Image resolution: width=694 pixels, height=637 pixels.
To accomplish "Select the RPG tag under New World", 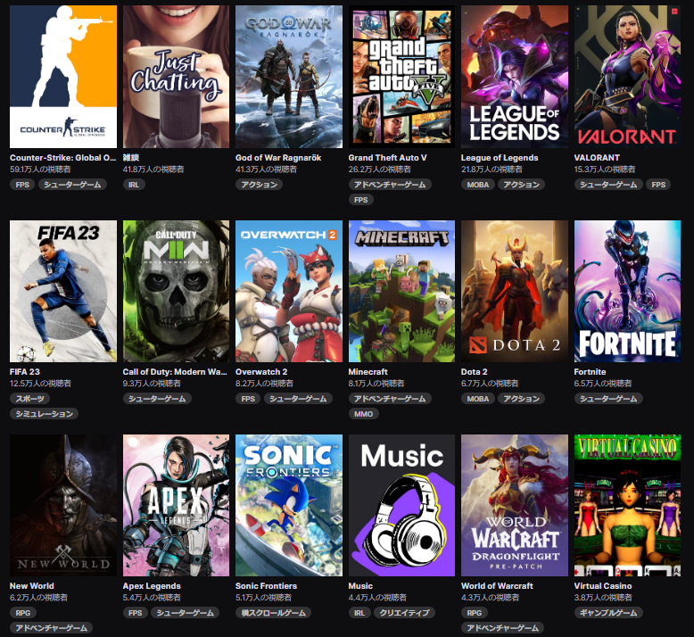I will [22, 613].
